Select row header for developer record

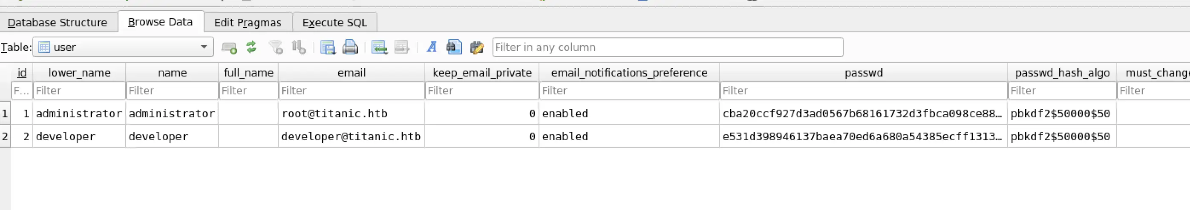tap(5, 136)
